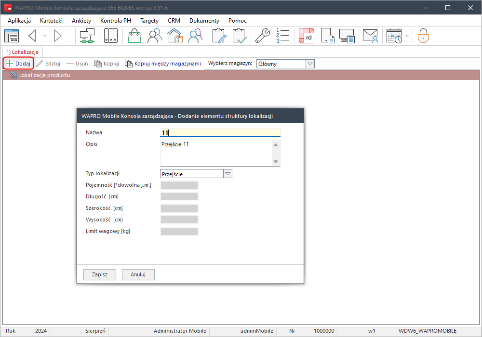Click the Anuluj button
This screenshot has width=482, height=337.
click(138, 274)
